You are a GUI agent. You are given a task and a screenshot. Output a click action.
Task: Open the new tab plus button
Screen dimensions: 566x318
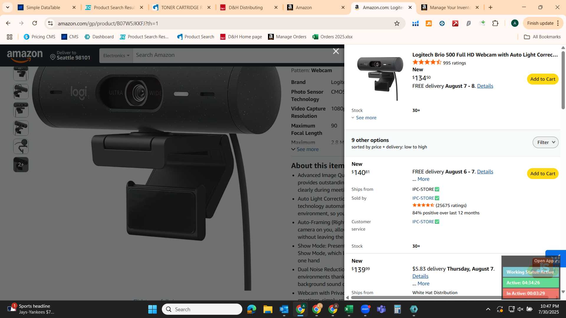(491, 7)
